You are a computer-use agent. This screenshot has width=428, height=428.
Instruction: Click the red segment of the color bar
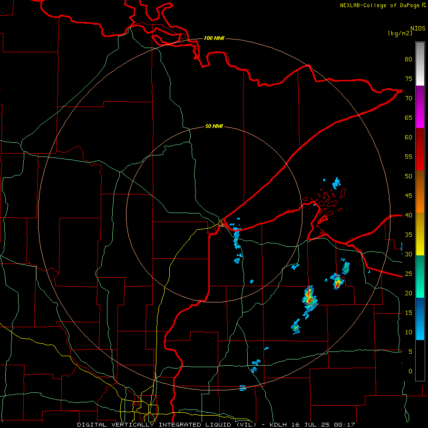[420, 149]
